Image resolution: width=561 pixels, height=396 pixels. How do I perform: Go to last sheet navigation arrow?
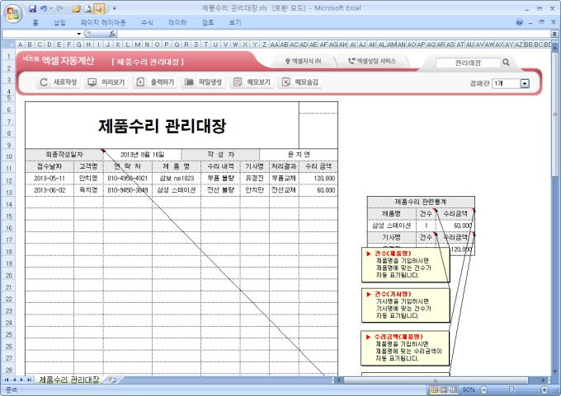coord(29,380)
